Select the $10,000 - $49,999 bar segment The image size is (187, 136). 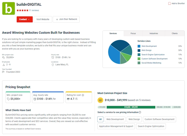[x=131, y=107]
